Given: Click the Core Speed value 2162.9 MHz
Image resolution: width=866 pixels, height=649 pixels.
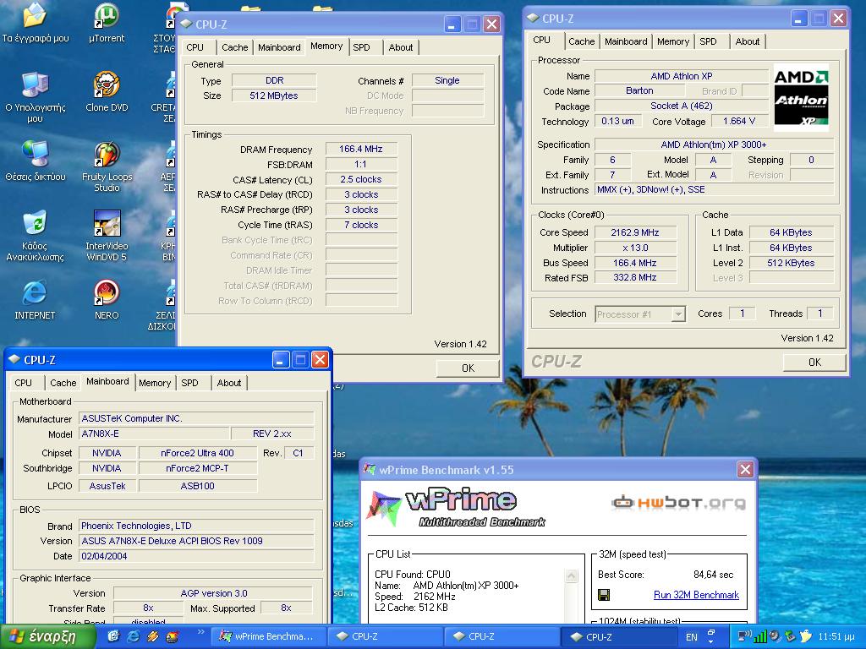Looking at the screenshot, I should coord(635,233).
